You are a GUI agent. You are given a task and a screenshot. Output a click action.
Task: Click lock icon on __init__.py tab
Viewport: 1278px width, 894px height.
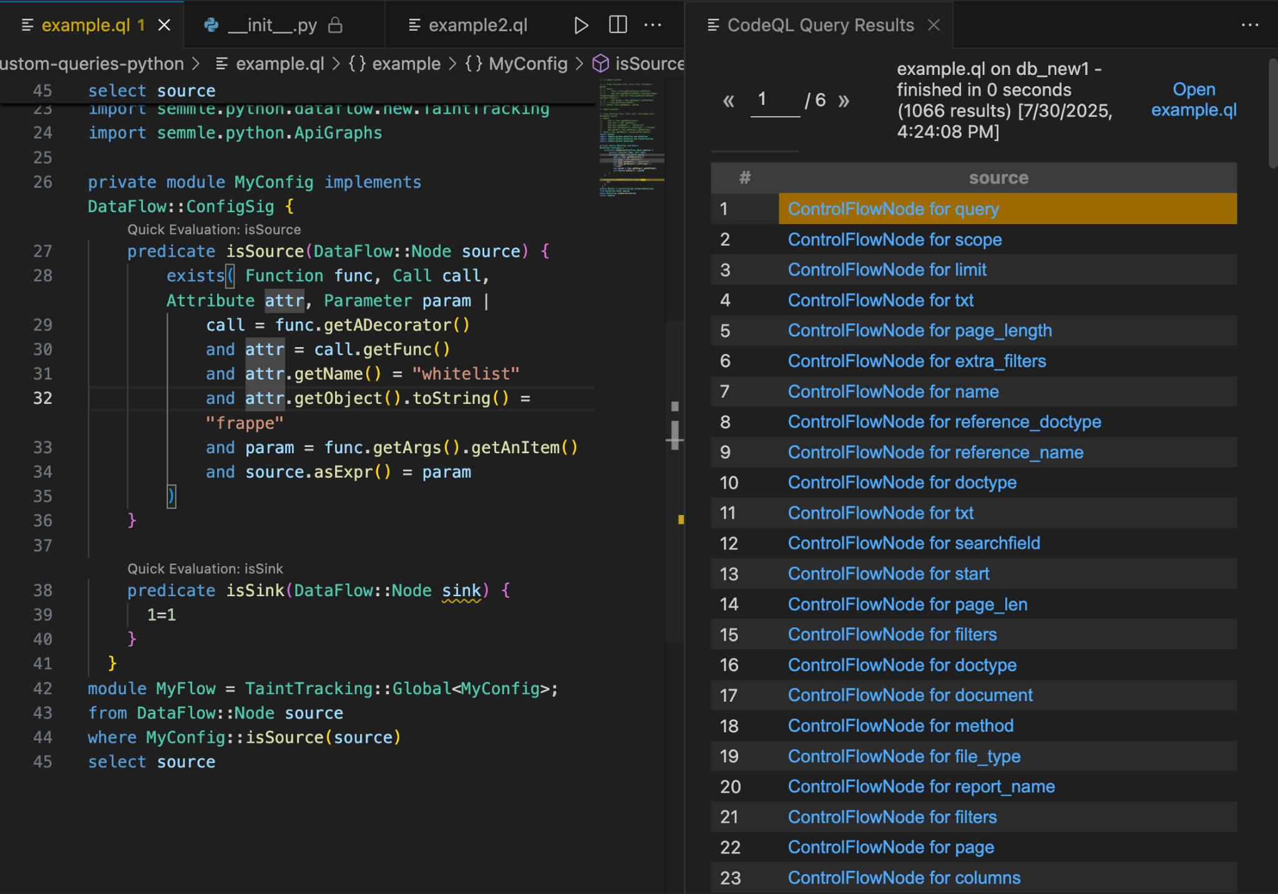pos(335,25)
